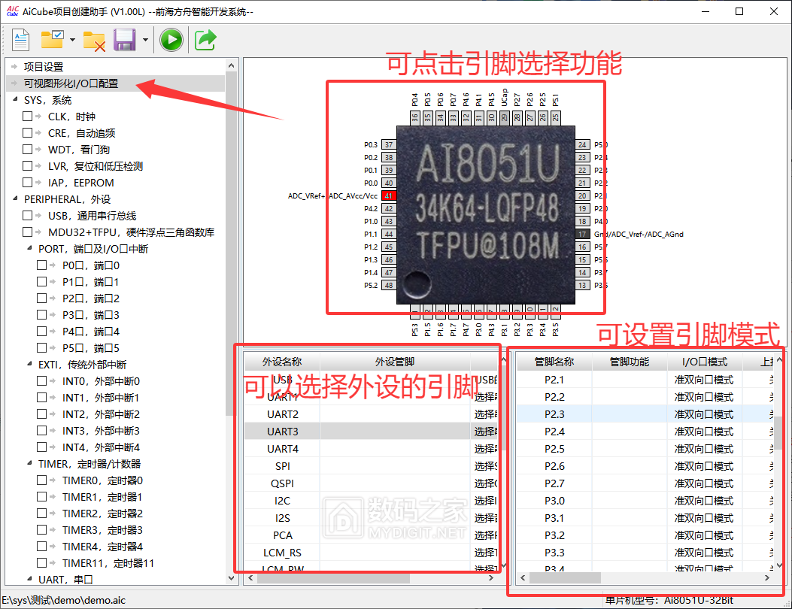
Task: Select 项目设置 in the left tree
Action: pos(44,67)
